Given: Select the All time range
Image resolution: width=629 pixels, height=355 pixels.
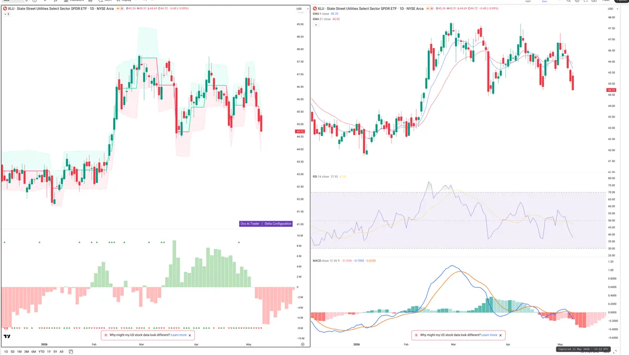Looking at the screenshot, I should click(x=62, y=351).
